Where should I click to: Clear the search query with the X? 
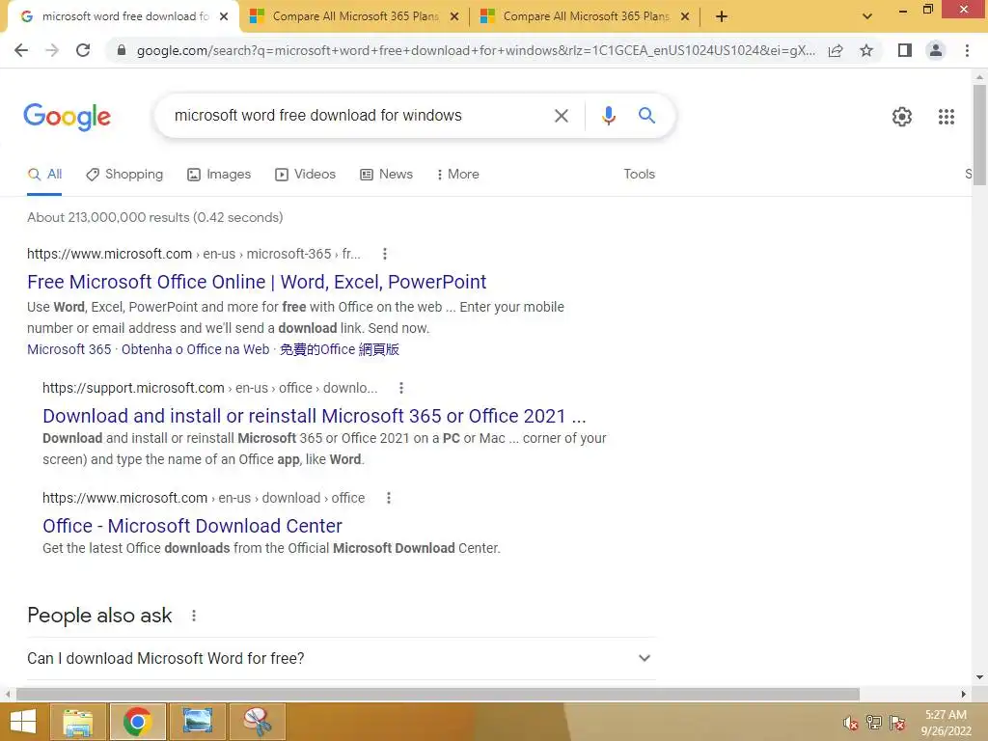561,116
